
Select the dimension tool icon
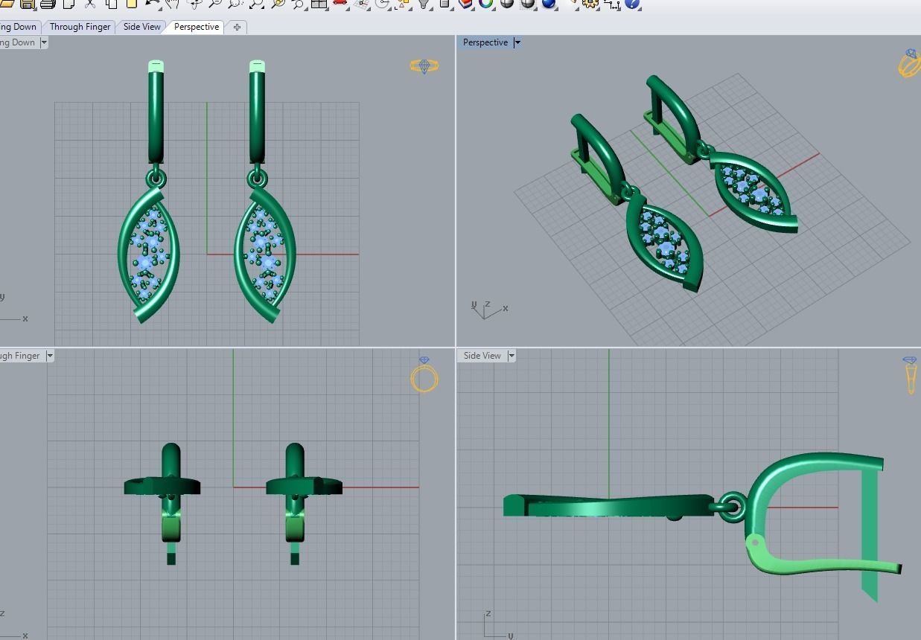click(612, 4)
